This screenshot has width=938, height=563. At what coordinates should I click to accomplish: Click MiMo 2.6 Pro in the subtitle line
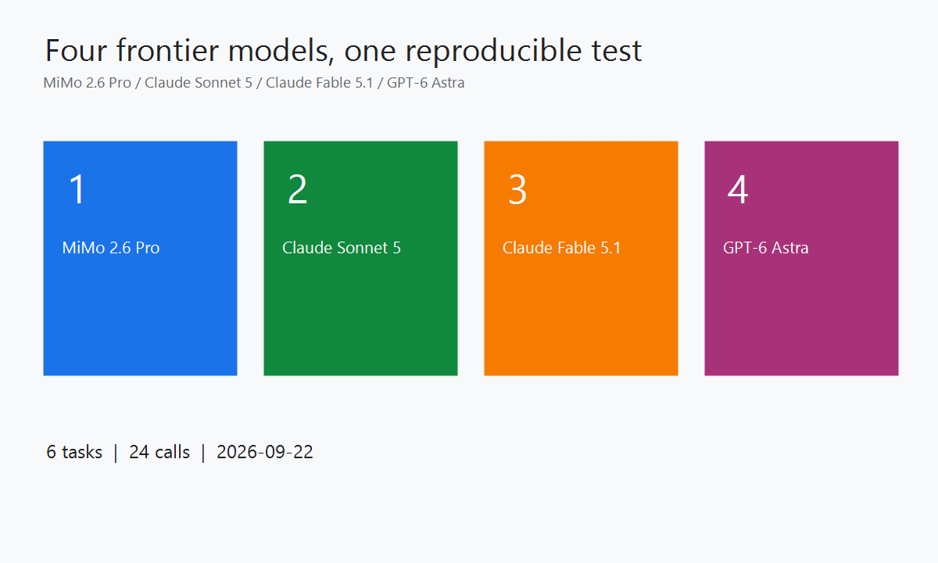click(88, 82)
